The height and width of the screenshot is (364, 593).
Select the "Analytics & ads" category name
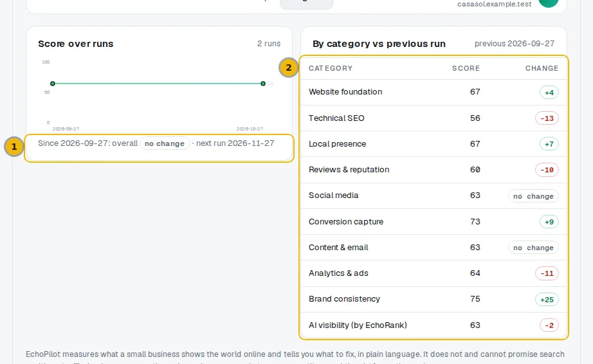tap(338, 273)
